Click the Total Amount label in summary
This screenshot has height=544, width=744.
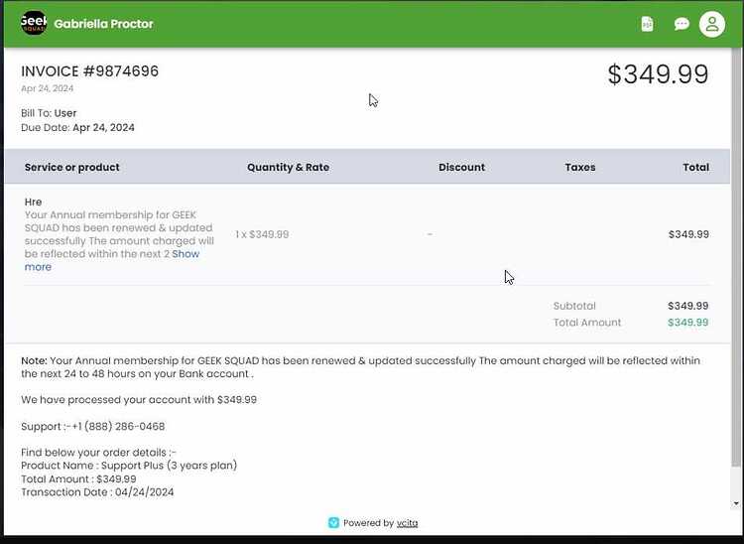pos(587,323)
